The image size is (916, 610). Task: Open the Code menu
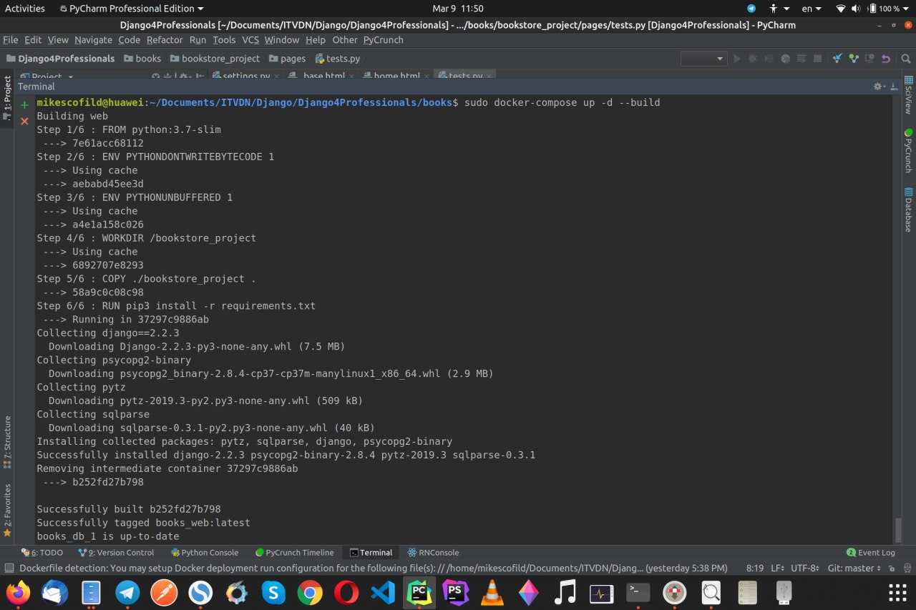[129, 40]
